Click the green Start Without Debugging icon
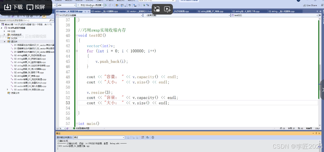The height and width of the screenshot is (152, 324). (106, 5)
